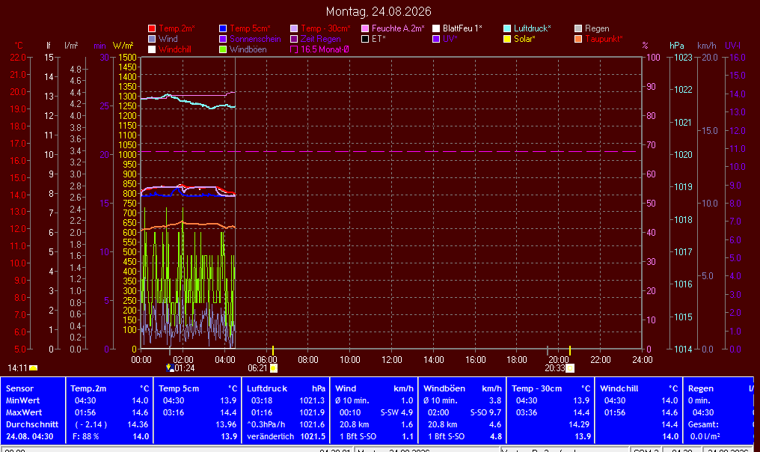
Task: Click the S-SO 9.7 gust maximum value
Action: point(486,413)
